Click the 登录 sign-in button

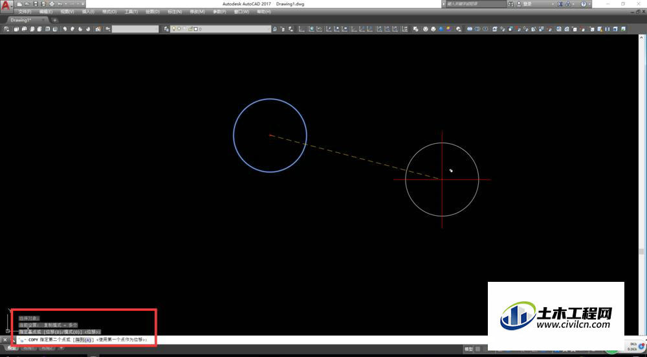click(528, 4)
